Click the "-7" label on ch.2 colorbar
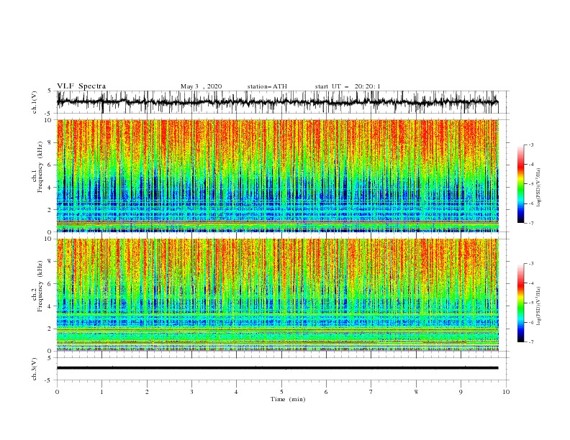The image size is (570, 440). point(530,342)
